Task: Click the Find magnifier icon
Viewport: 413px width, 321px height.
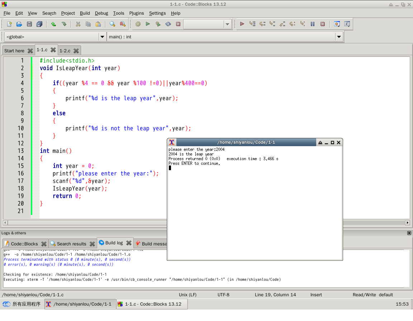Action: point(112,24)
